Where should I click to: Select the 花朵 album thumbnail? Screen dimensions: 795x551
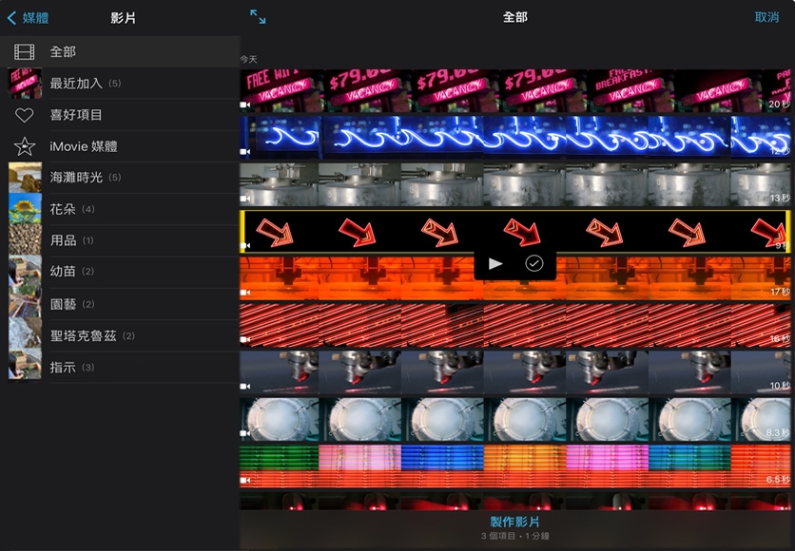(x=25, y=209)
